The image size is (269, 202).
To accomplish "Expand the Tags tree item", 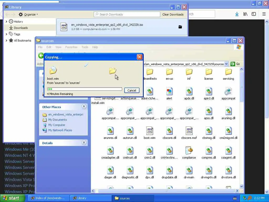I will tap(6, 34).
